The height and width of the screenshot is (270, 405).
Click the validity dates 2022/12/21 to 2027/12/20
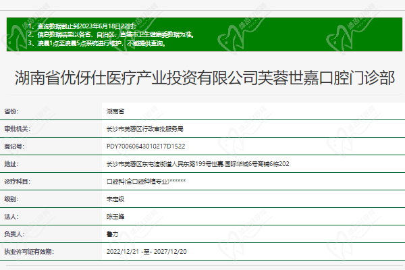coord(146,251)
